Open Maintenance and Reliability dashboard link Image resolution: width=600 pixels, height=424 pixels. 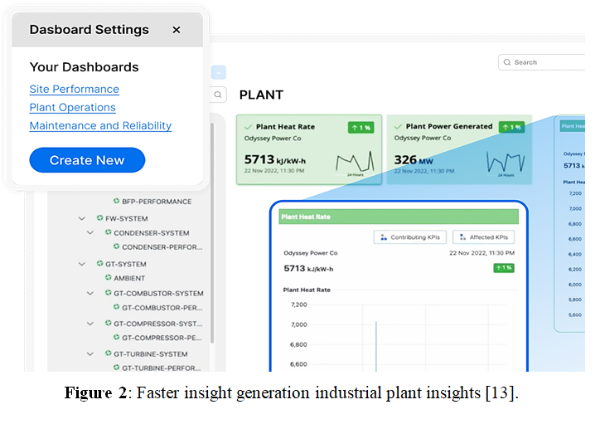(x=100, y=126)
